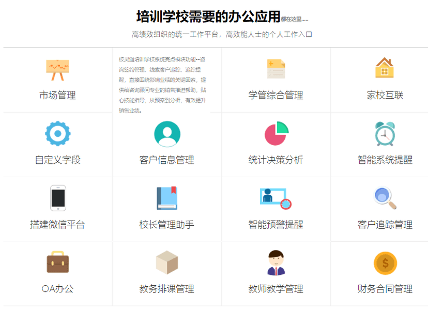Click the small 都在这里 text
The width and height of the screenshot is (428, 311).
pyautogui.click(x=295, y=19)
